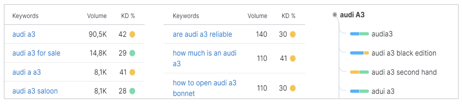Open the audi a3 saloon keyword
The image size is (462, 104).
point(35,91)
